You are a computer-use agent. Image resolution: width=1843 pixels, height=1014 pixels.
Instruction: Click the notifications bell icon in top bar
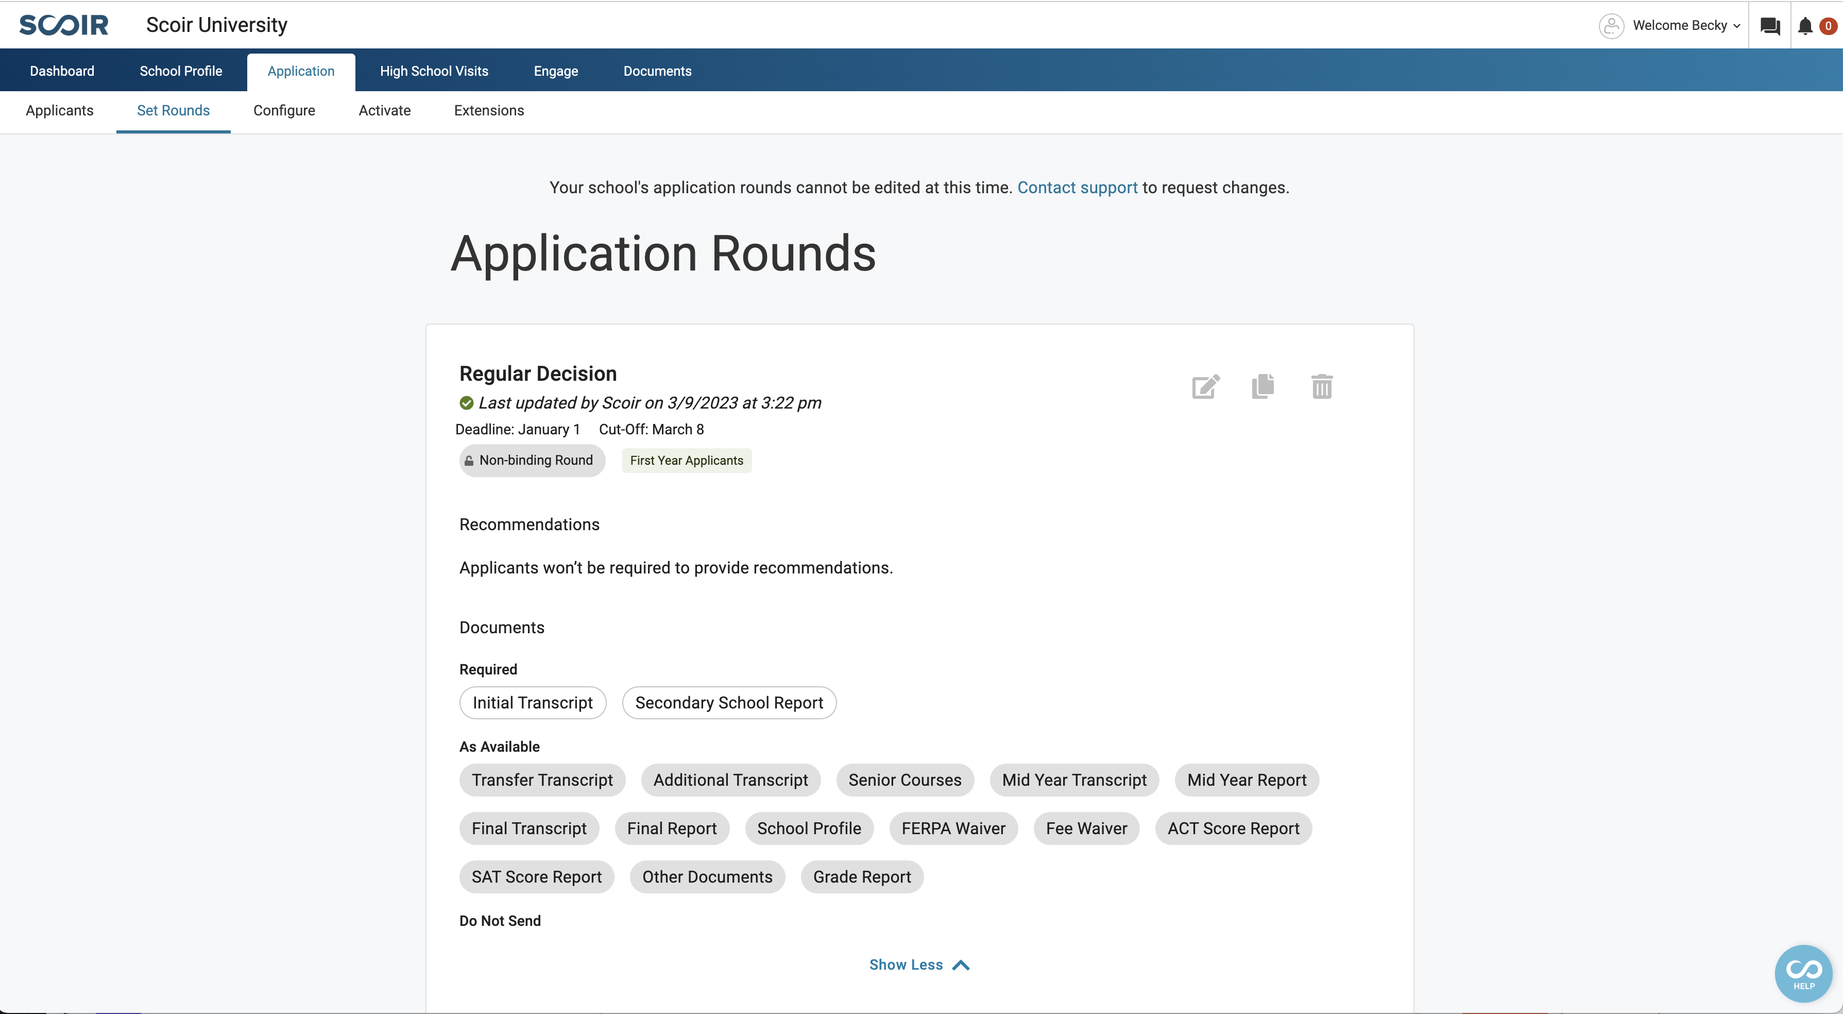click(x=1805, y=25)
